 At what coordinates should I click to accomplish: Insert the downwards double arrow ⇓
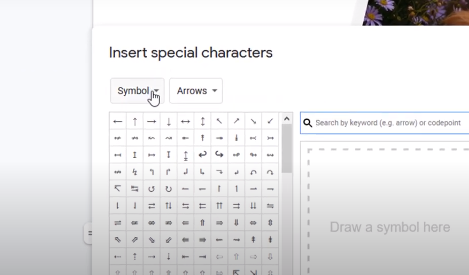coord(236,223)
